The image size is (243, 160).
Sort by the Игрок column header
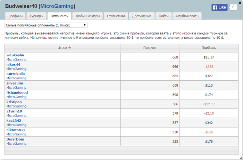pos(62,48)
